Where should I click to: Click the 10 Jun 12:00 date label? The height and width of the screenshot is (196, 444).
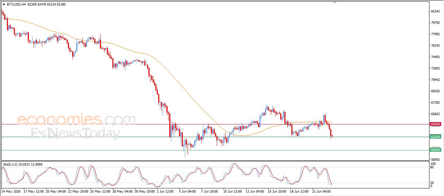pos(232,191)
